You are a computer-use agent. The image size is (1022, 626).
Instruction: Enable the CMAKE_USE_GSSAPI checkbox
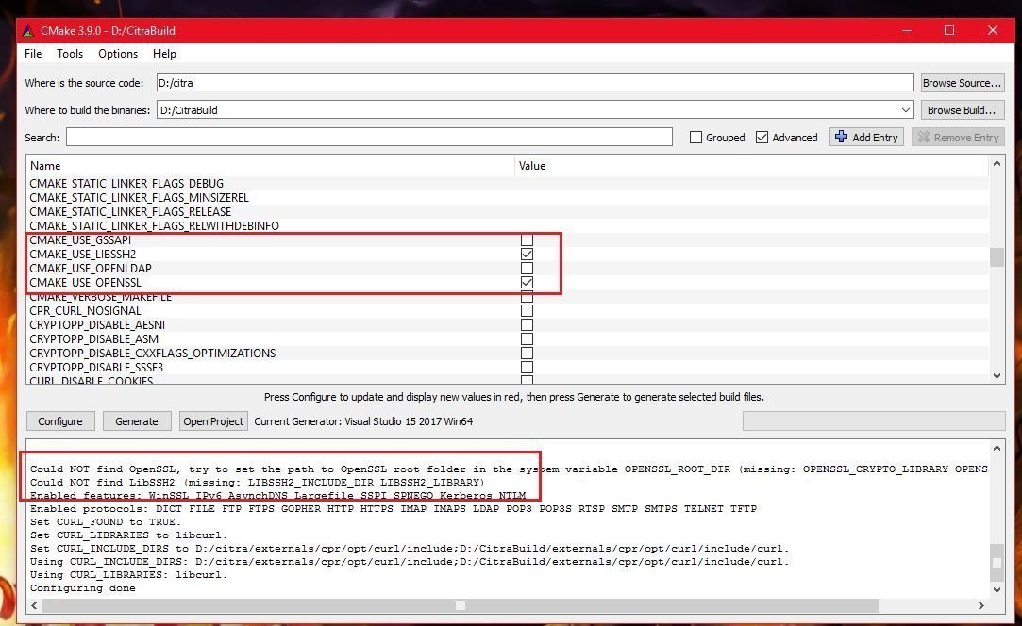[527, 239]
